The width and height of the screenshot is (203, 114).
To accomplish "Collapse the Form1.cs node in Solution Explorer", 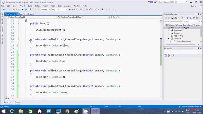I will [168, 39].
